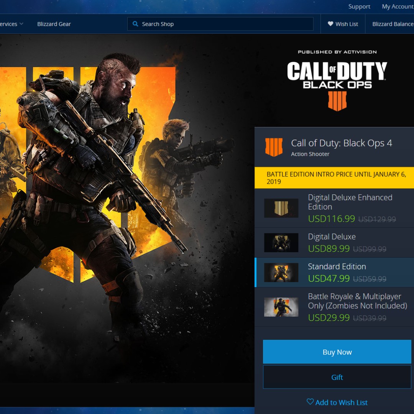Open the My Account menu
This screenshot has height=414, width=414.
pyautogui.click(x=398, y=7)
